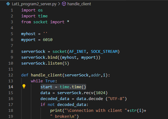The image size is (168, 119).
Task: Click line number 14 in gutter
Action: click(x=11, y=87)
